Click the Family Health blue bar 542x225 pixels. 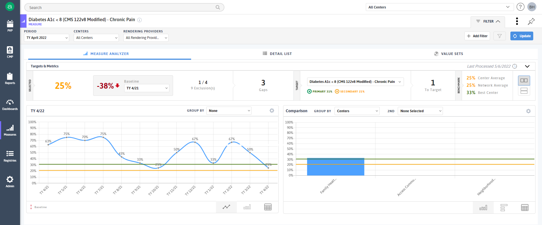tap(336, 167)
